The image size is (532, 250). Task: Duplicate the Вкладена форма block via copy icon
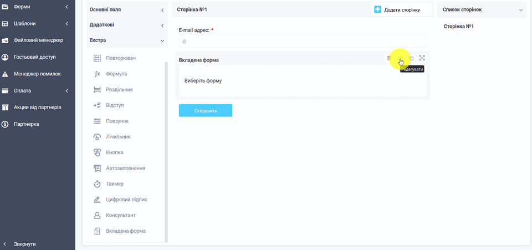pos(411,58)
